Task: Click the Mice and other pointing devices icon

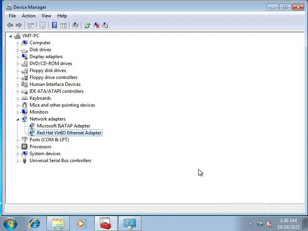Action: pyautogui.click(x=25, y=105)
